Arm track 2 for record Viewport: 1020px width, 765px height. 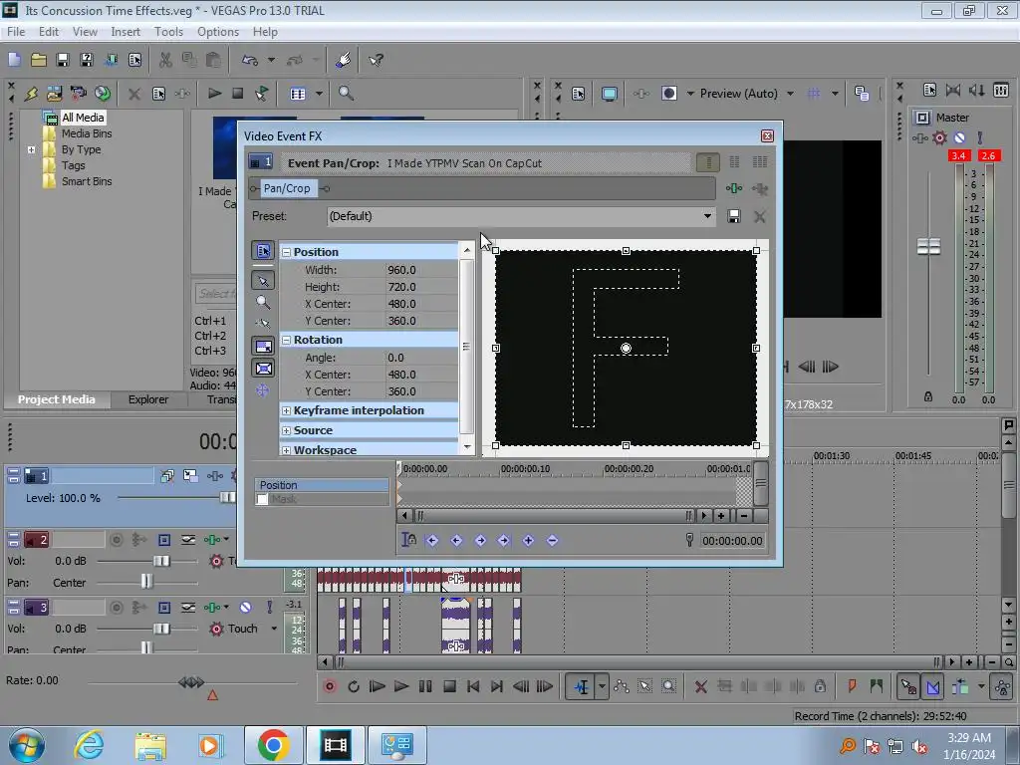pos(117,539)
